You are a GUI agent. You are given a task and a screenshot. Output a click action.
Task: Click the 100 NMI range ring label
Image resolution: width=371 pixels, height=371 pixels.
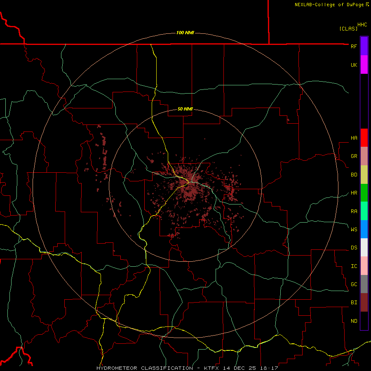185,33
